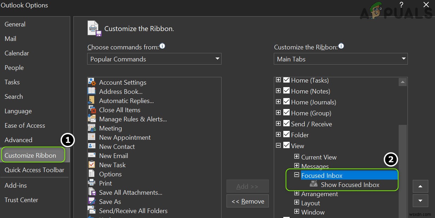
Task: Click the move up arrow button
Action: [420, 186]
